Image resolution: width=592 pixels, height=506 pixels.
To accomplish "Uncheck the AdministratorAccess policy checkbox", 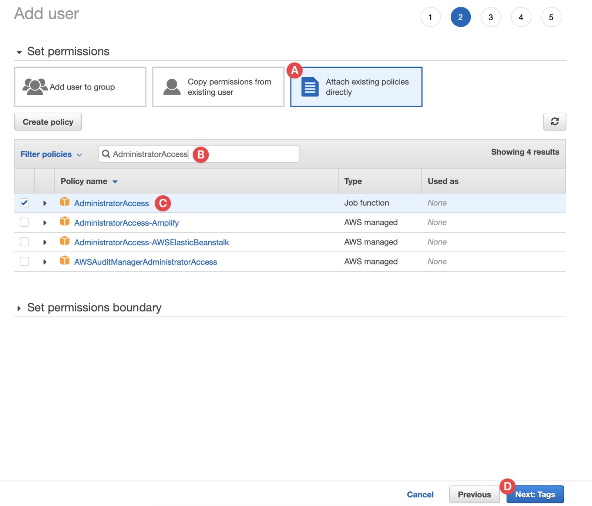I will pos(24,203).
